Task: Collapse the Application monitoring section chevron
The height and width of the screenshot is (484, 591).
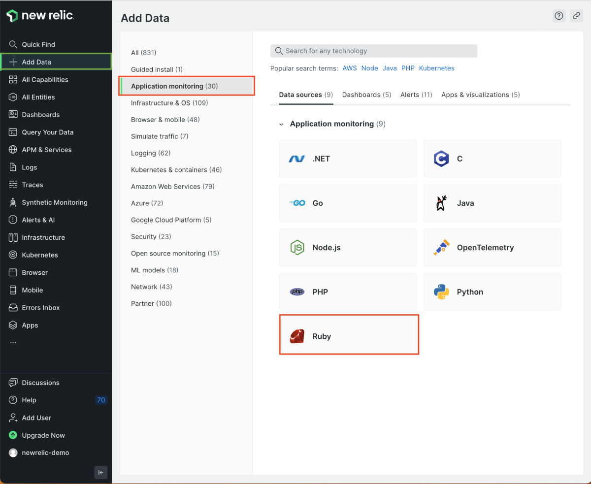Action: click(x=281, y=124)
